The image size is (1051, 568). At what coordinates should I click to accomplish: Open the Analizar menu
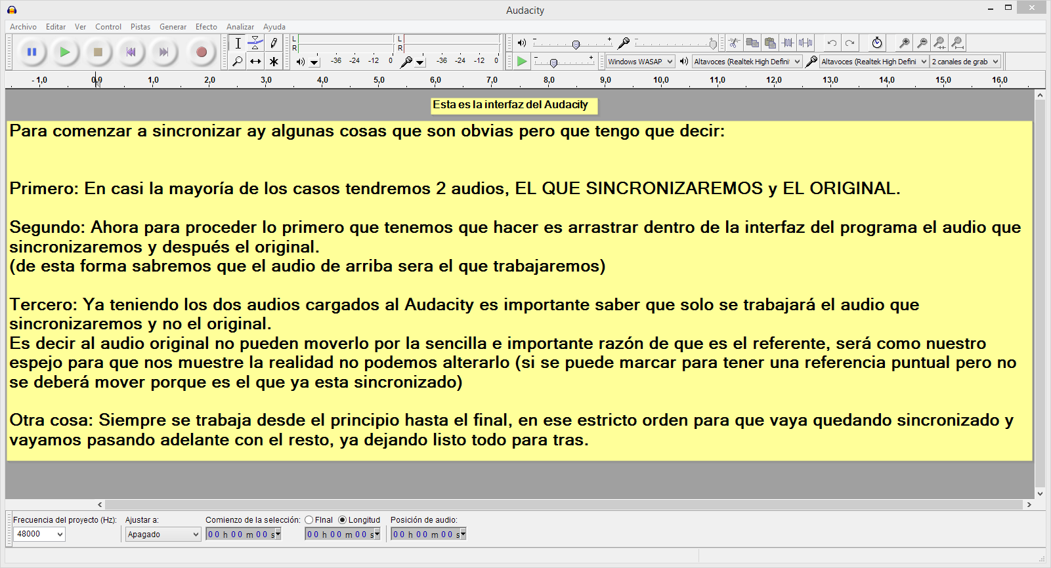[240, 27]
